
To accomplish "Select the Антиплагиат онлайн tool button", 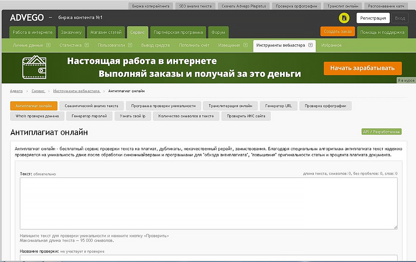I will [x=34, y=106].
